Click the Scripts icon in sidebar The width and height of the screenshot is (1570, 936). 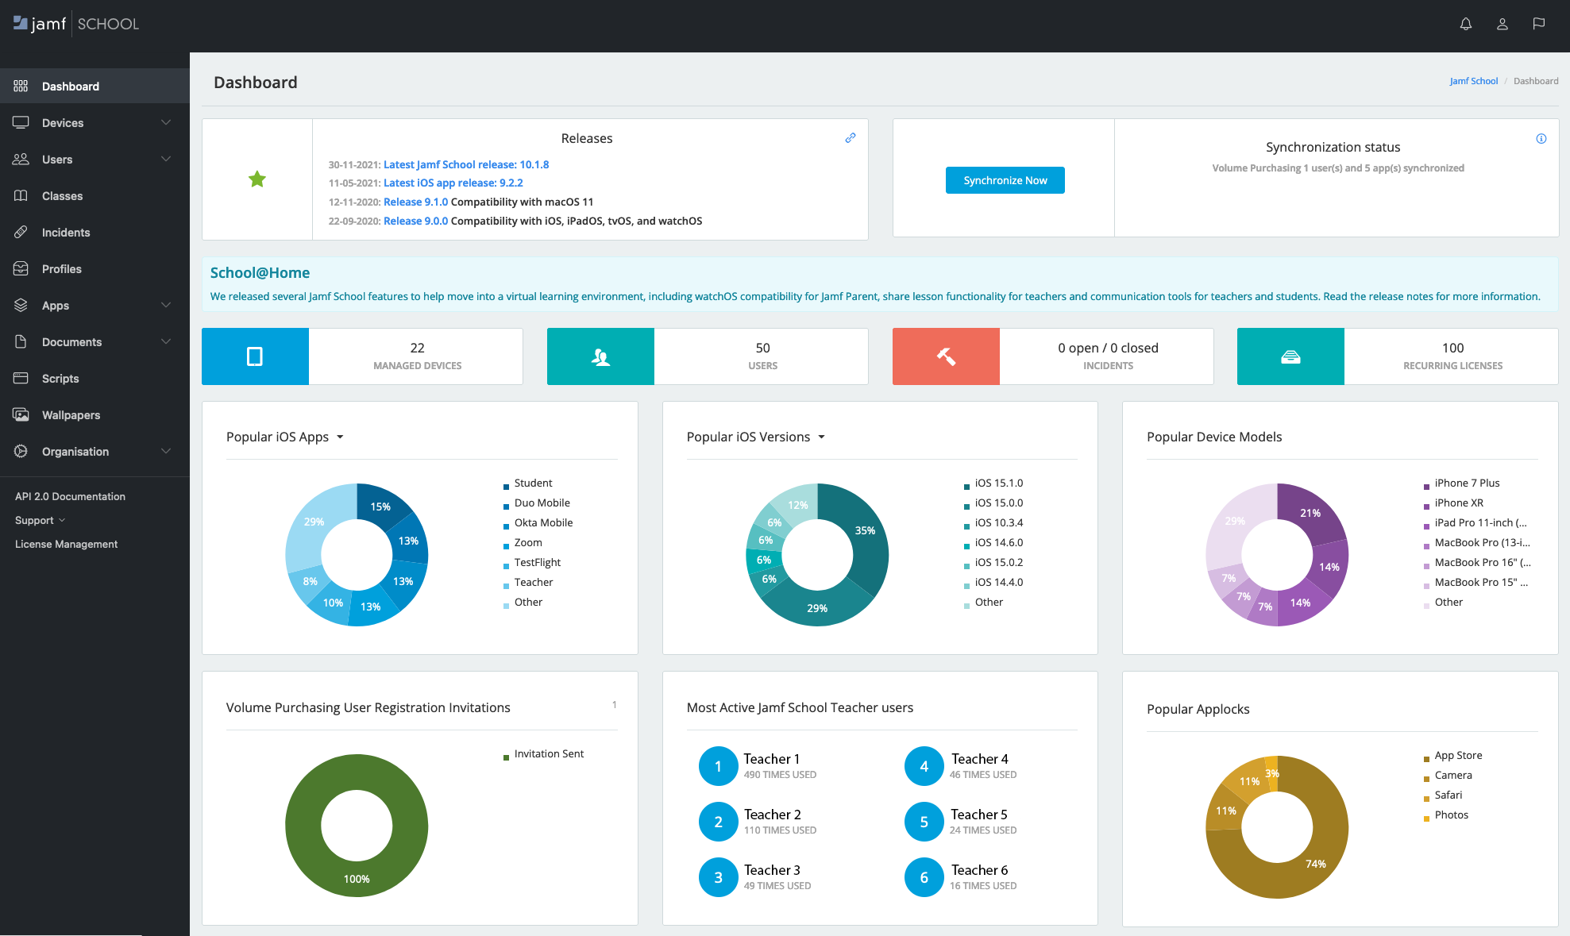[x=21, y=378]
